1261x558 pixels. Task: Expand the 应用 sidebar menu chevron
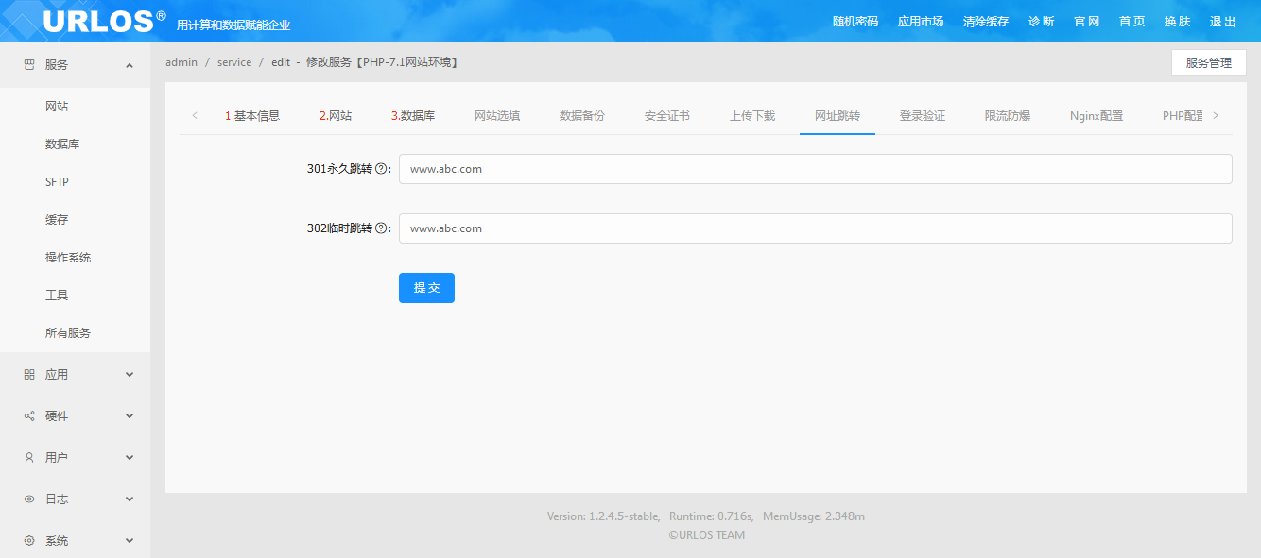130,375
